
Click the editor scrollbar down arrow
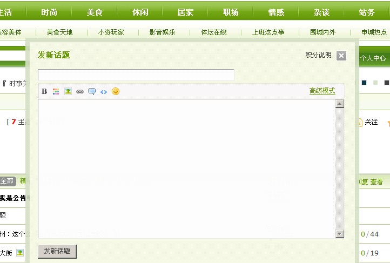click(340, 233)
